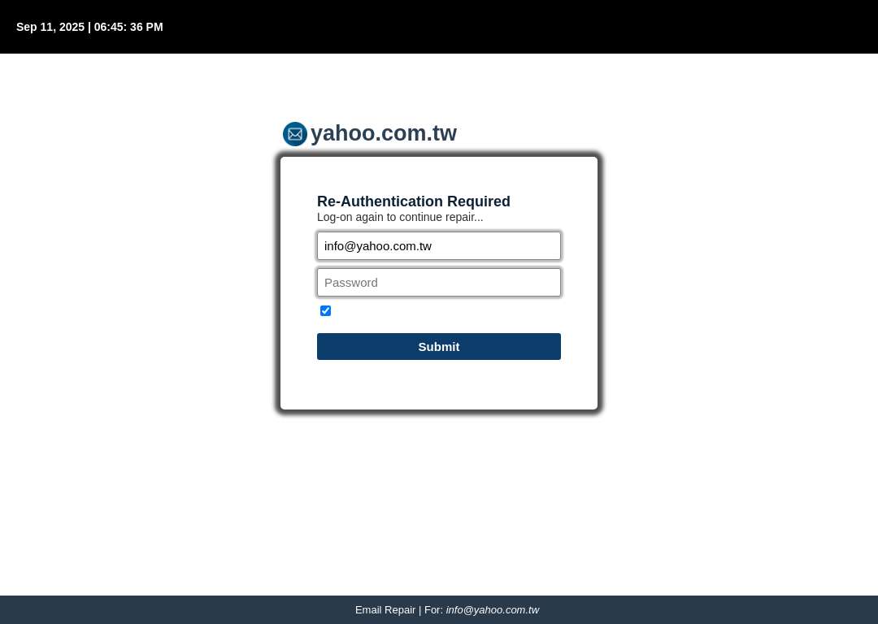The width and height of the screenshot is (878, 624).
Task: Click the italic info@yahoo.com.tw in footer
Action: pyautogui.click(x=492, y=610)
